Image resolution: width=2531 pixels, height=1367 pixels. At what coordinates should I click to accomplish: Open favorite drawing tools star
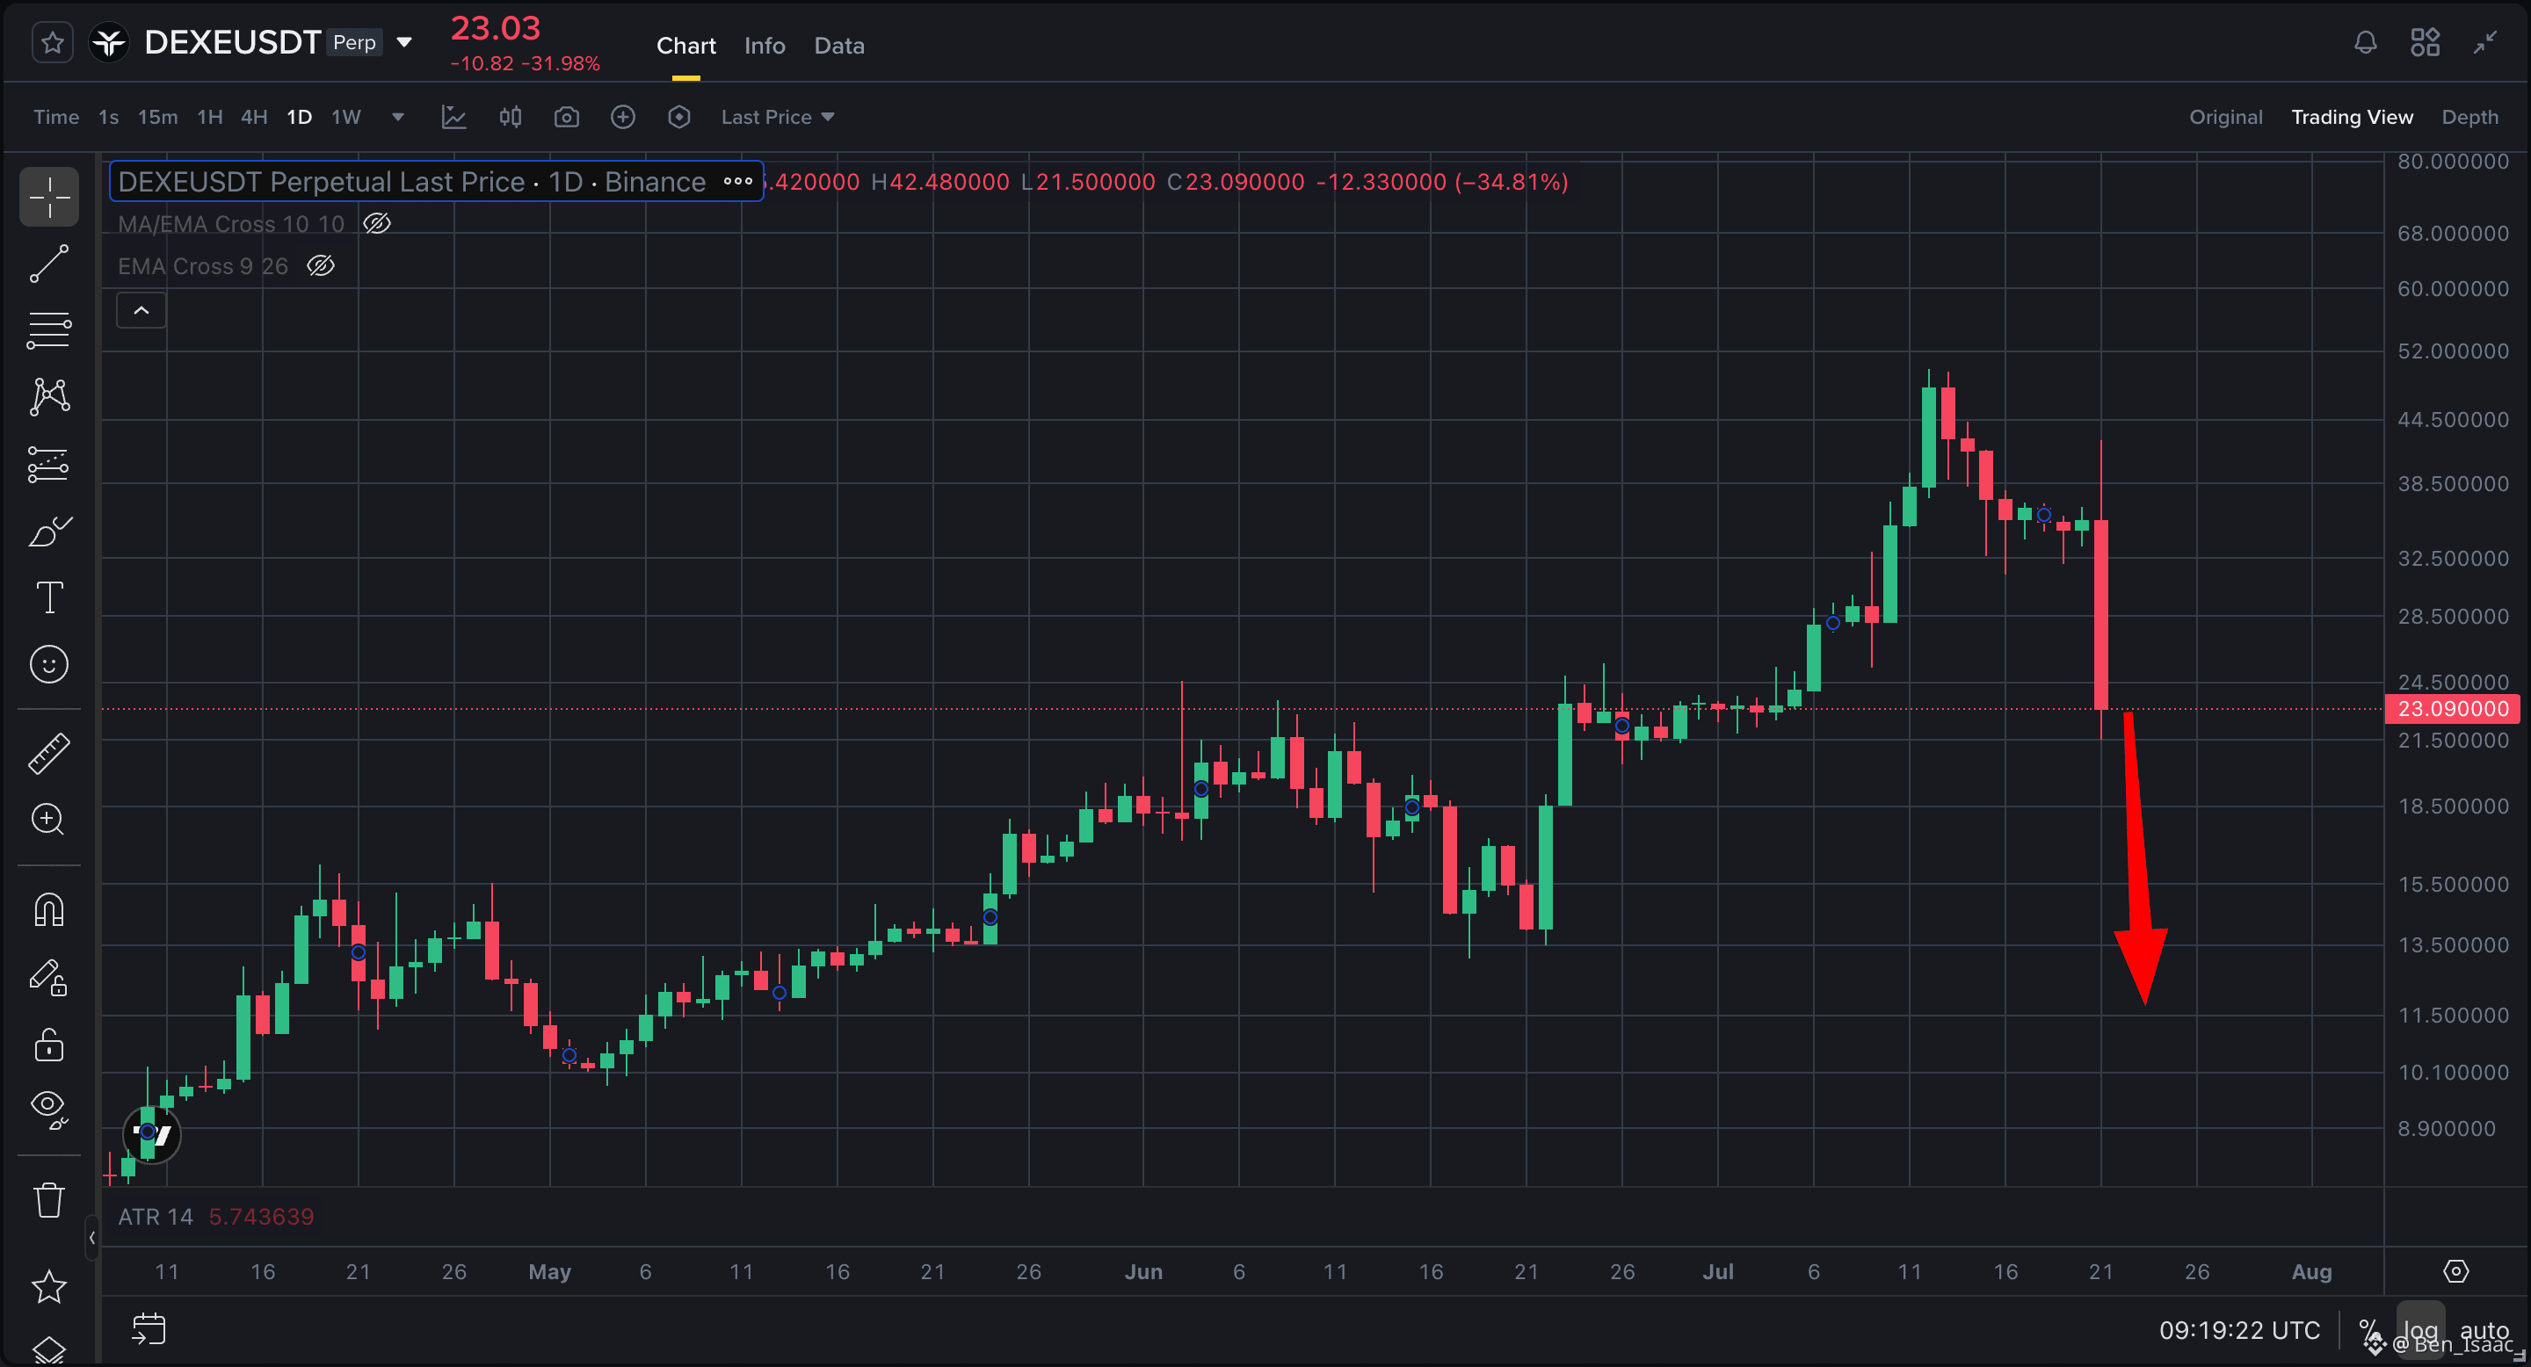tap(49, 1286)
